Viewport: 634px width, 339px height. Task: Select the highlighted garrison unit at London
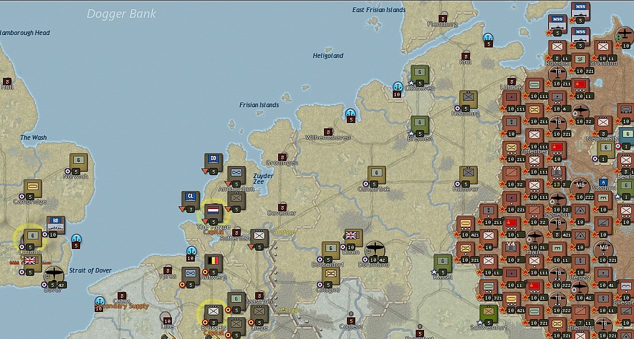pos(32,238)
